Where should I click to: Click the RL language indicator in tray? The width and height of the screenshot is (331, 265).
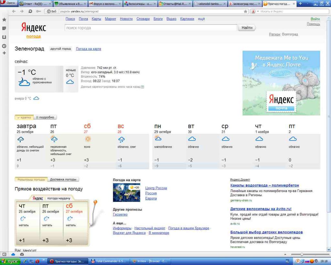tap(287, 261)
